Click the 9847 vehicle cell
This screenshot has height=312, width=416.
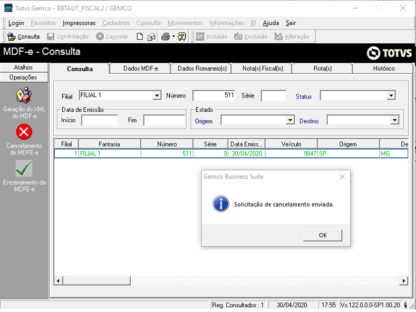[291, 153]
